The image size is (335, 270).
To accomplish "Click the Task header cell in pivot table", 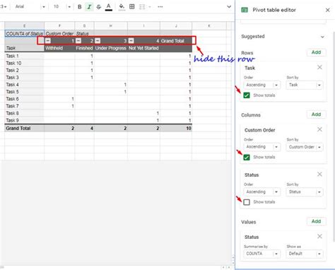I will pos(24,48).
